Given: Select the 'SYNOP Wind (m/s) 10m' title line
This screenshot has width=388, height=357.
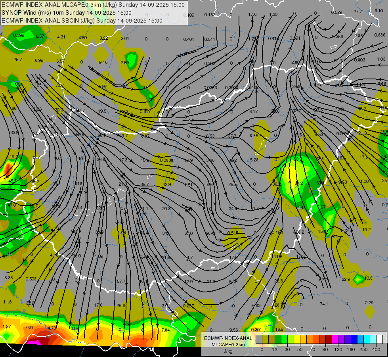Looking at the screenshot, I should click(x=67, y=13).
